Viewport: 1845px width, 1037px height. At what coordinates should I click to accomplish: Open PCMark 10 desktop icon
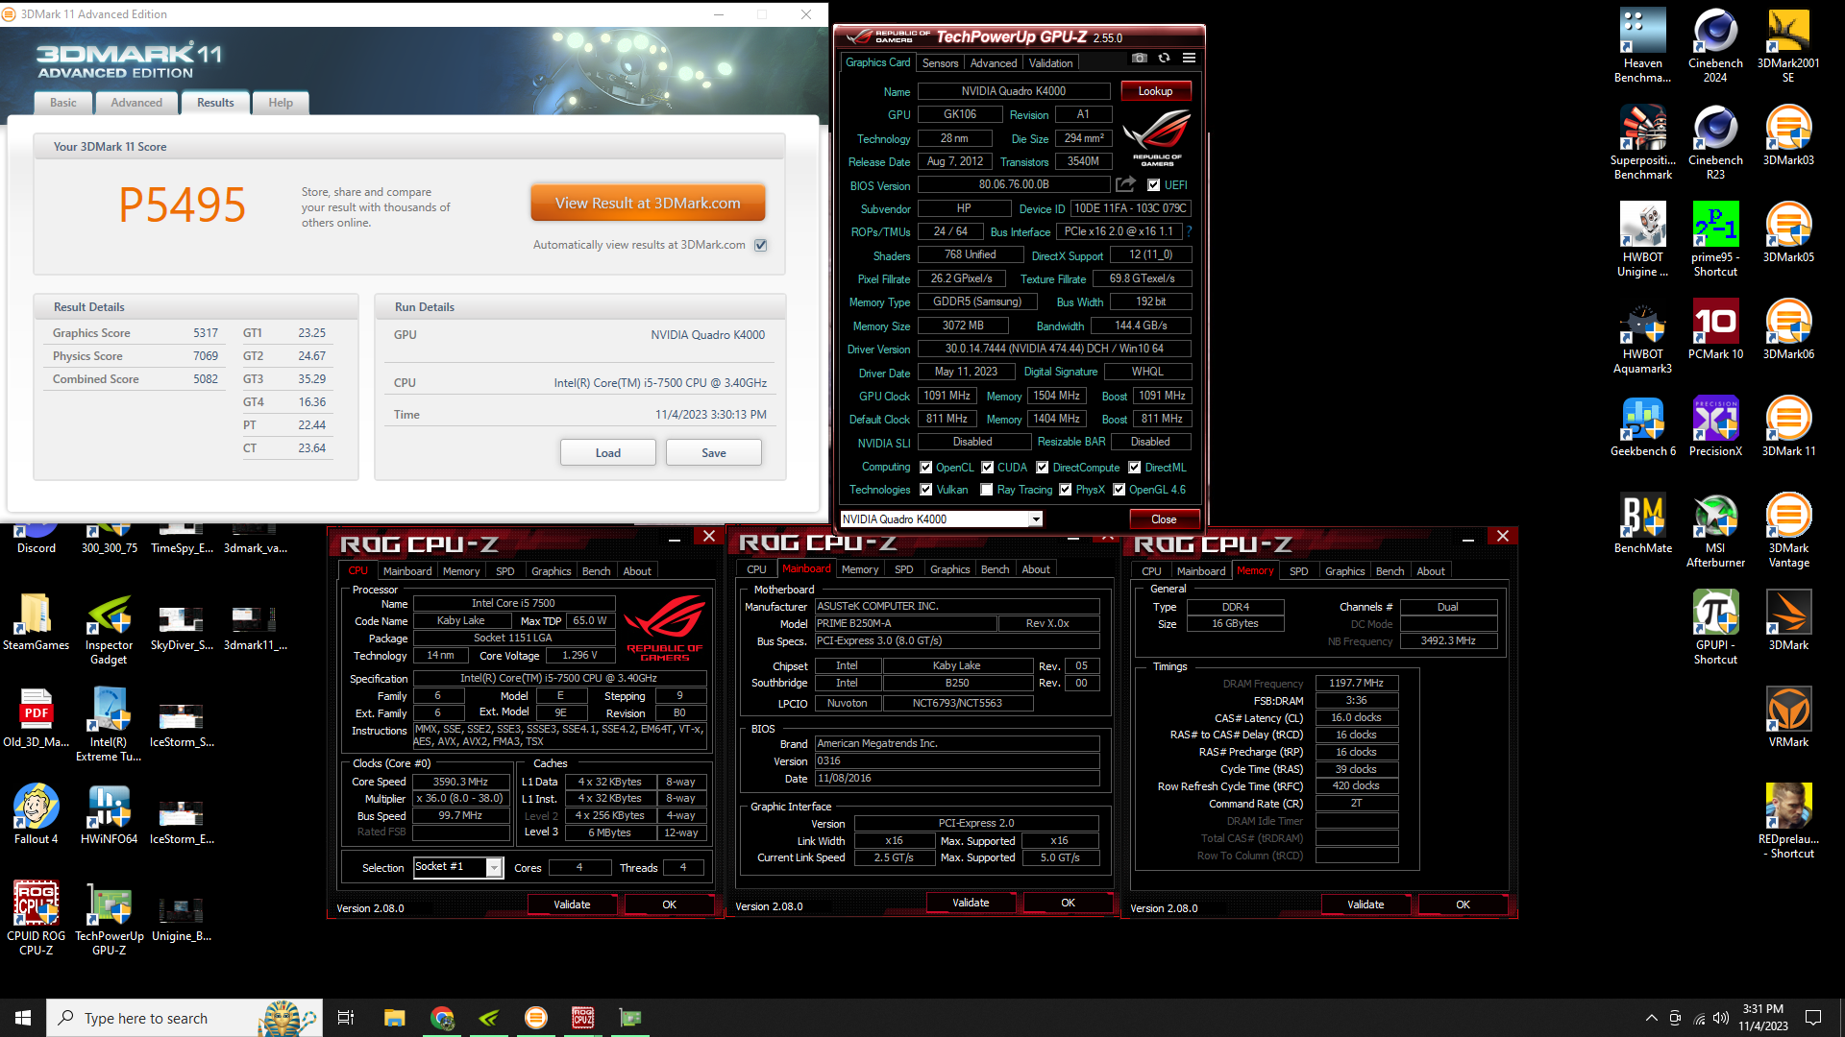[x=1715, y=329]
